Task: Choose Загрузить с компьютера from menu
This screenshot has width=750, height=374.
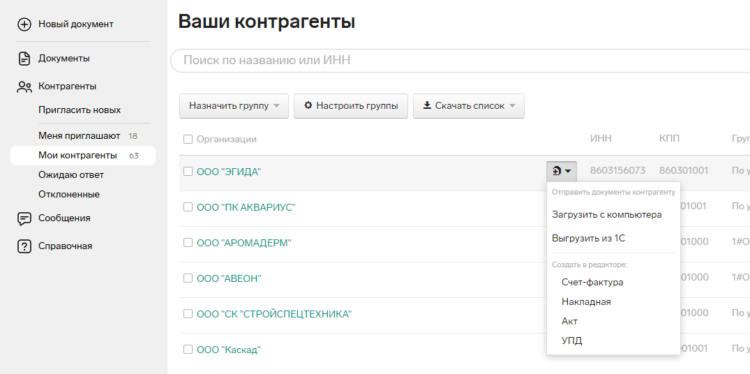Action: (606, 215)
